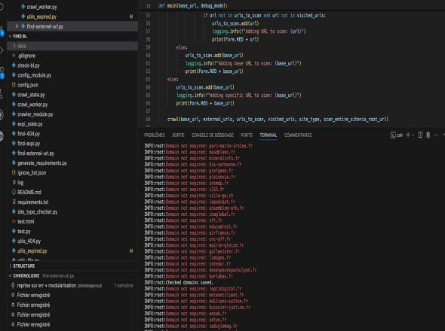This screenshot has width=445, height=331.
Task: Click terminal line Checked domains saved.
Action: pos(179,283)
